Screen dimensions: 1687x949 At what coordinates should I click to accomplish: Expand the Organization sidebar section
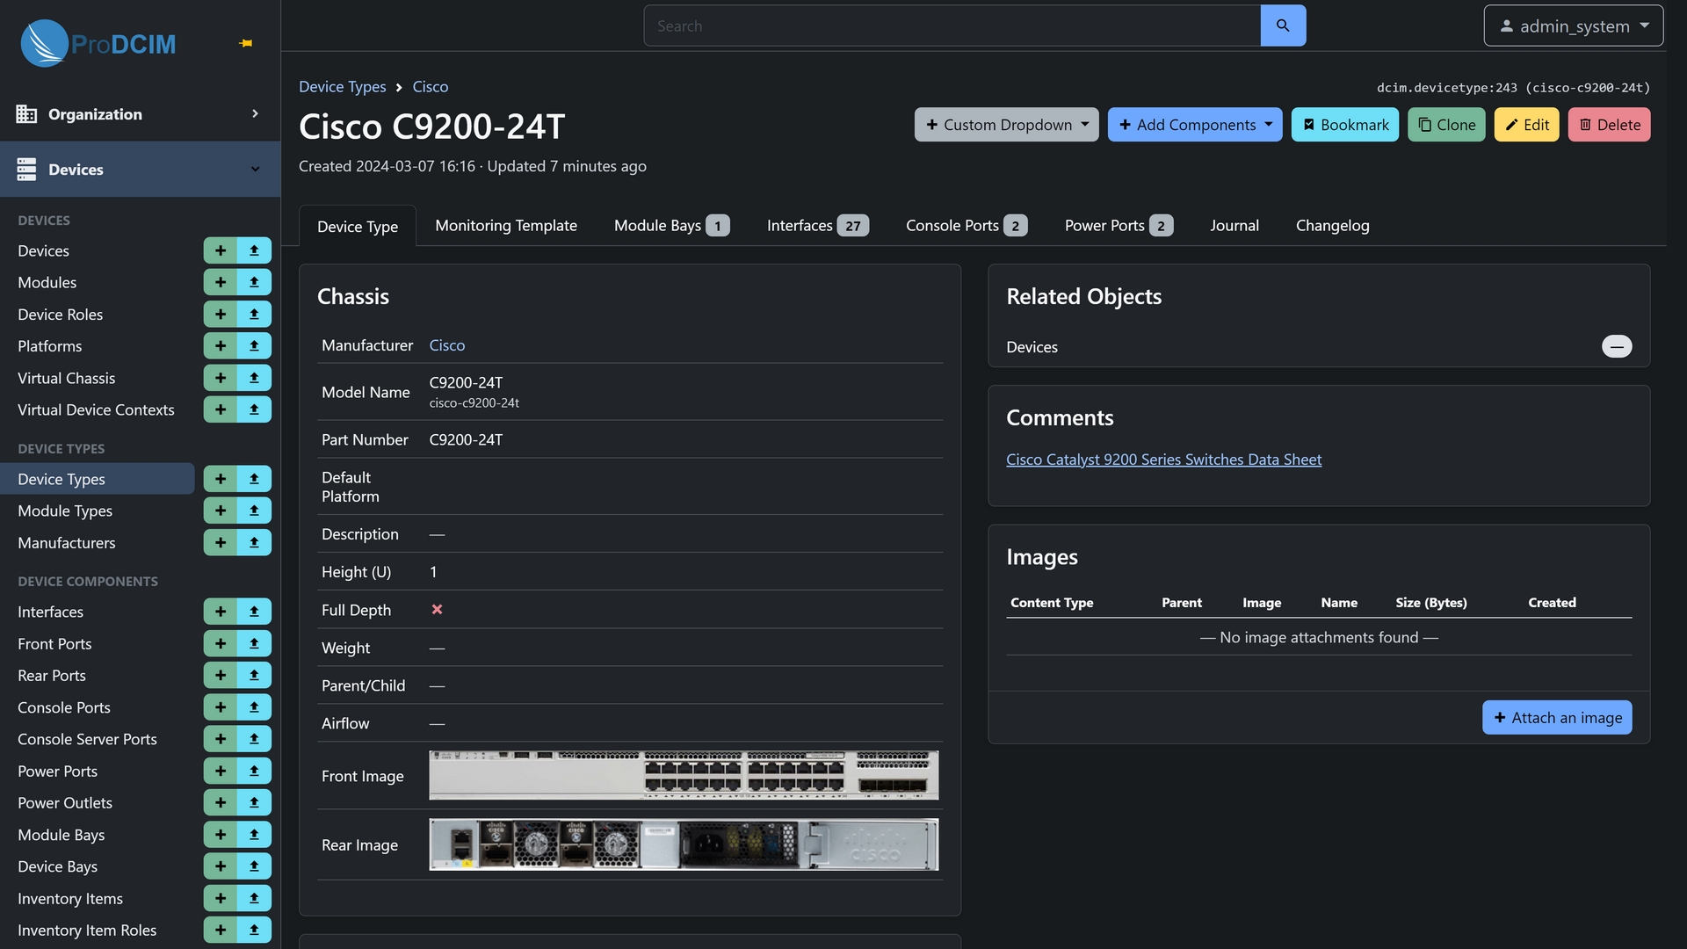(x=141, y=114)
